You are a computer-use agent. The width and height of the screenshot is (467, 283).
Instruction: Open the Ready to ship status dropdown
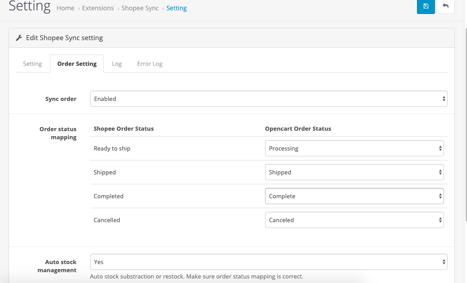click(354, 148)
